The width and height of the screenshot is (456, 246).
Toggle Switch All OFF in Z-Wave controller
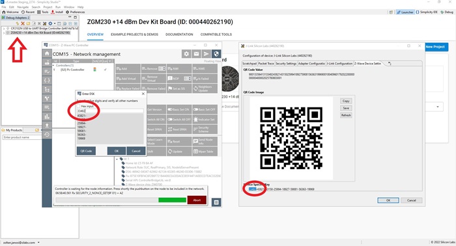[x=178, y=119]
